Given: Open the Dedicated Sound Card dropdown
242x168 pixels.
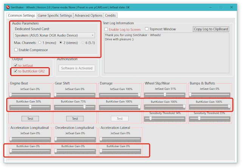Looking at the screenshot, I should (x=54, y=35).
